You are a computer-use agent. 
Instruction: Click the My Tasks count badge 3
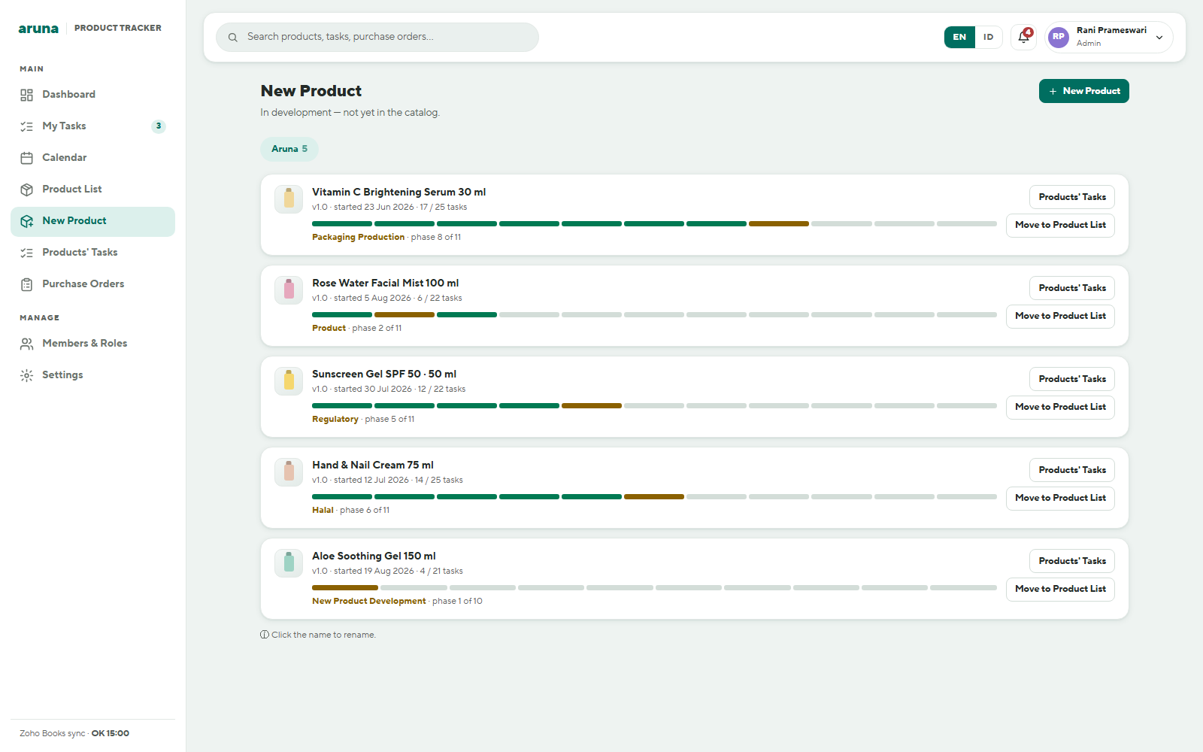tap(159, 126)
